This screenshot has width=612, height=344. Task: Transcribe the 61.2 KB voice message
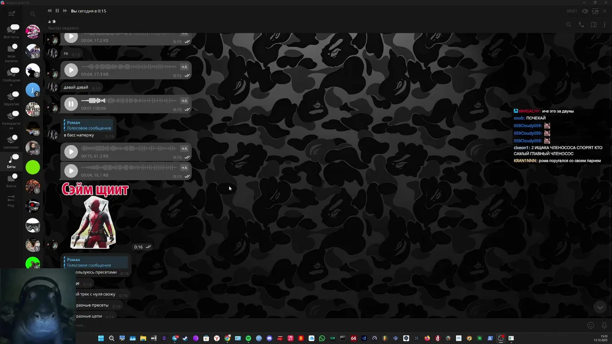pos(184,148)
